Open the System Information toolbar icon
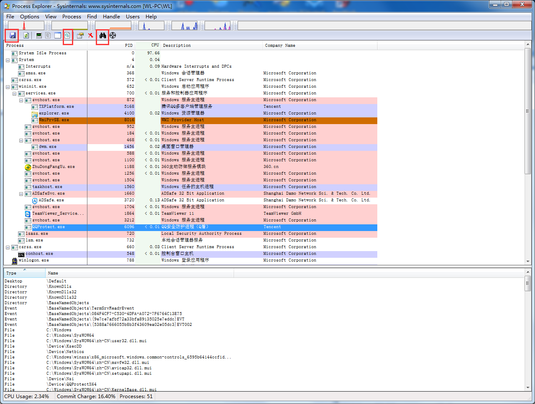This screenshot has height=404, width=535. [39, 36]
